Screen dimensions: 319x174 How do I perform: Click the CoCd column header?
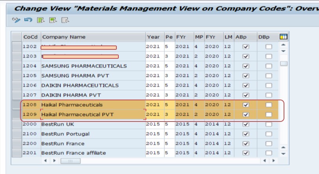[x=31, y=37]
